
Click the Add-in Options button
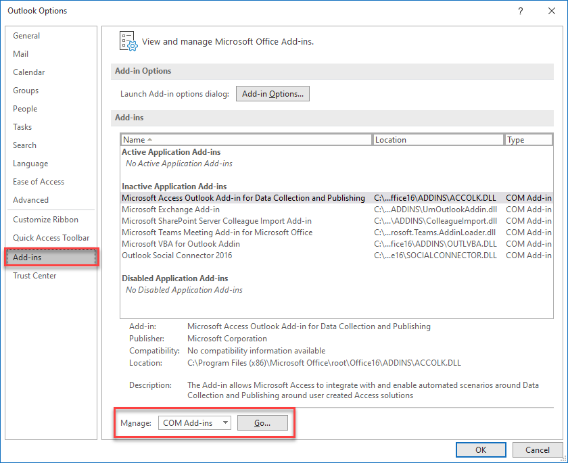[273, 94]
